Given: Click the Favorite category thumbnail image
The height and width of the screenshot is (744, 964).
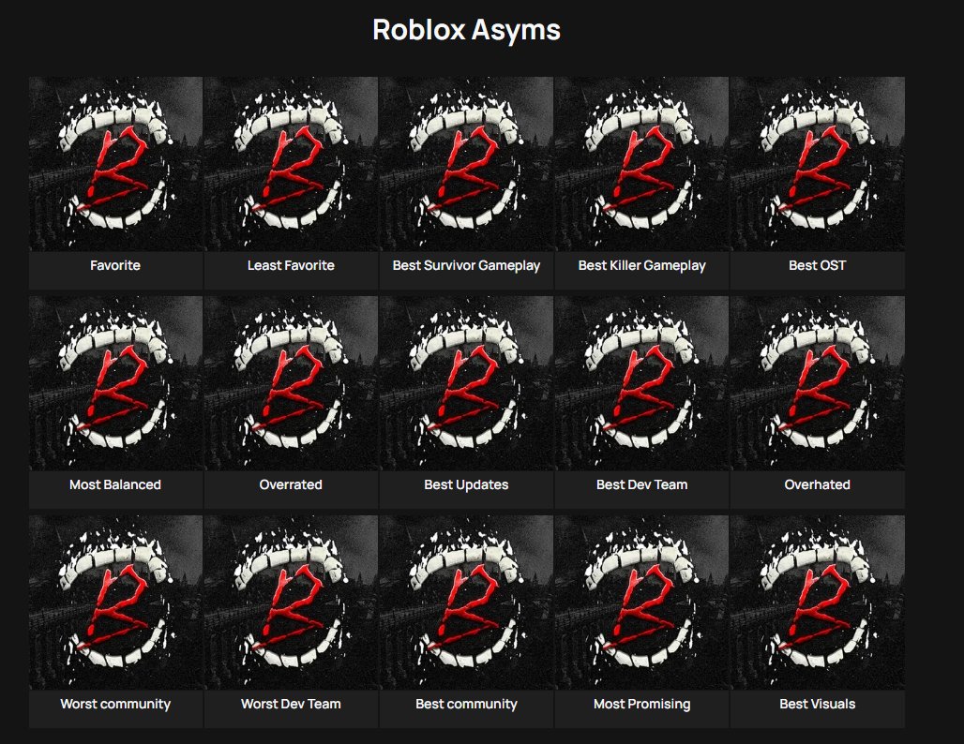Looking at the screenshot, I should pyautogui.click(x=115, y=163).
